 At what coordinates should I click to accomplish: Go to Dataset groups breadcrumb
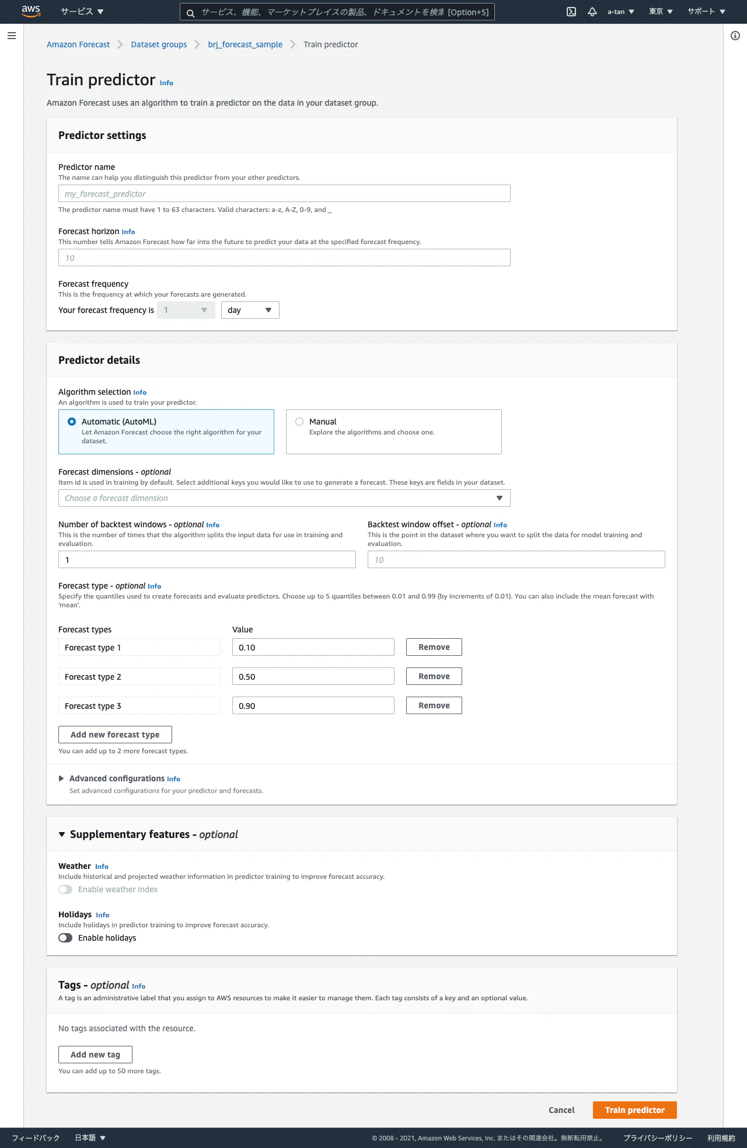pyautogui.click(x=159, y=44)
